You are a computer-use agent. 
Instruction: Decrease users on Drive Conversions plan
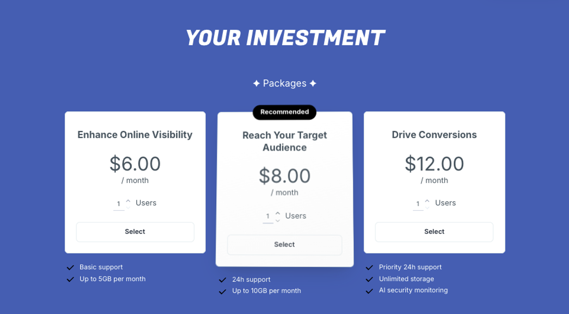click(427, 207)
